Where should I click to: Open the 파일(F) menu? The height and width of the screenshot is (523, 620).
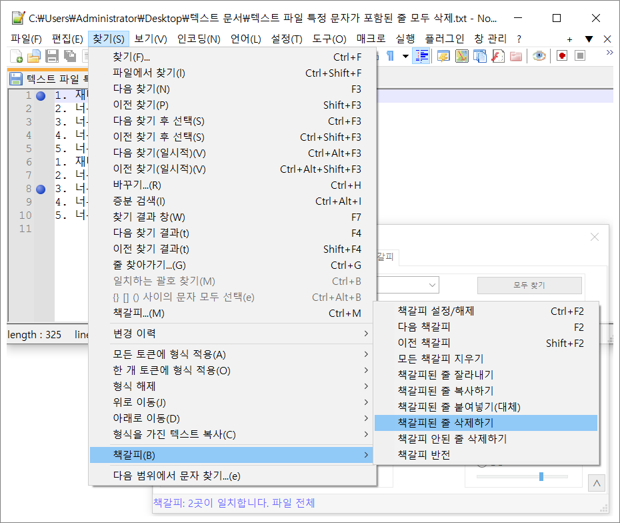coord(26,39)
